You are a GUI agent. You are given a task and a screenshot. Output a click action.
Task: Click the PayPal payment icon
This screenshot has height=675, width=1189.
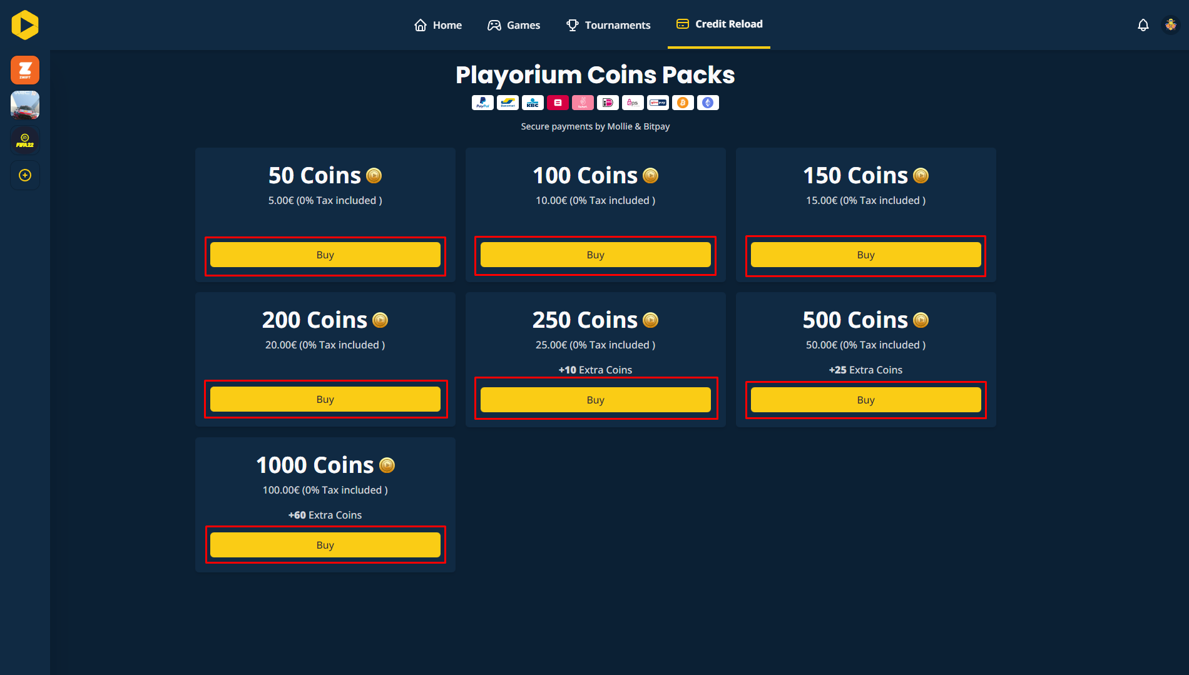coord(482,103)
